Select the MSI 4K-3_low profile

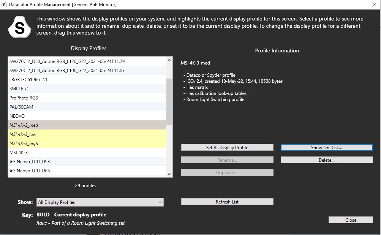87,134
